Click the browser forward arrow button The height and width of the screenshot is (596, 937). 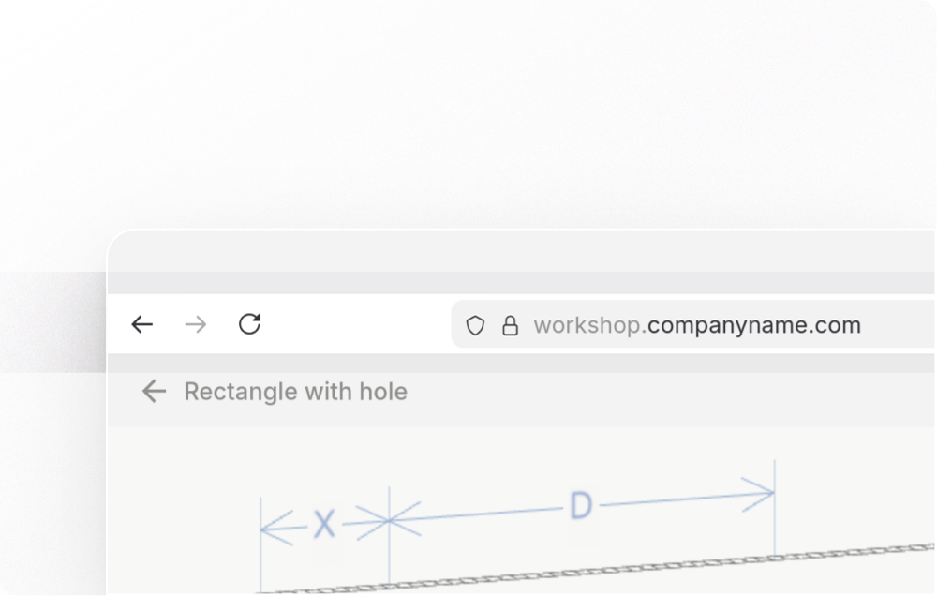196,324
